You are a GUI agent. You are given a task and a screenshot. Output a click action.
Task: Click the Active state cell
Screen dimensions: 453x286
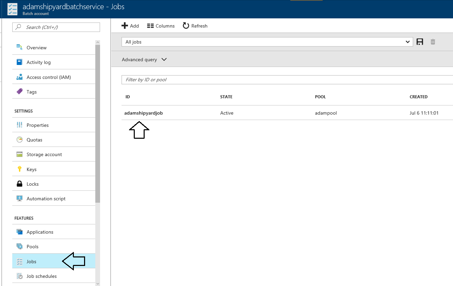227,113
